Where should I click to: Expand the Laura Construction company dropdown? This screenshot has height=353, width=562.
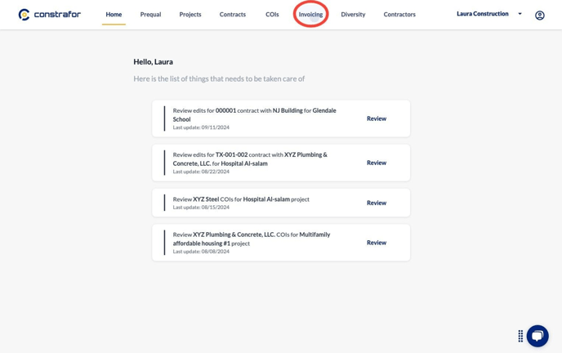coord(520,14)
